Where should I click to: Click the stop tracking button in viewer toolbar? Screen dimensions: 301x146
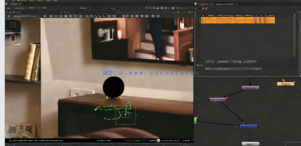66,16
